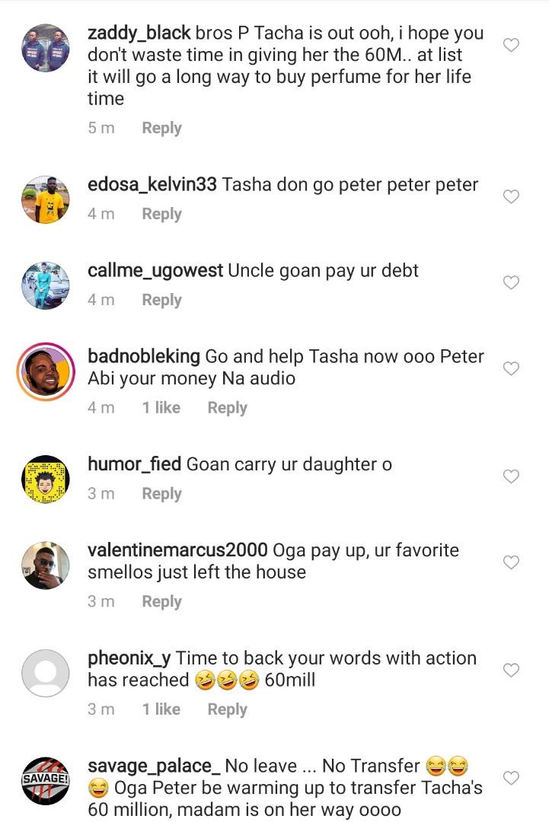Reply to zaddy_black's comment
This screenshot has height=822, width=549.
coord(161,128)
